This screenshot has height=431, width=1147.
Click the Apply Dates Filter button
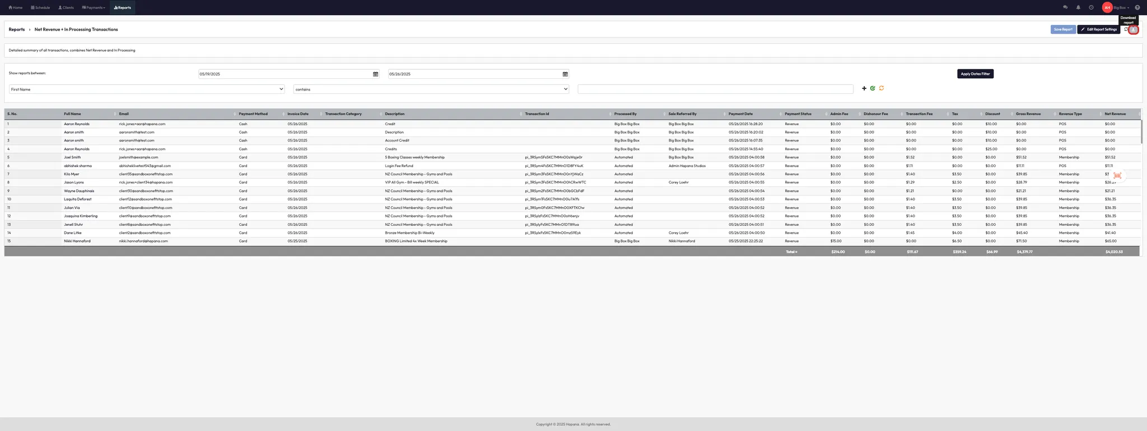[975, 74]
